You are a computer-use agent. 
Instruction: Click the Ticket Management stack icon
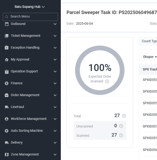(x=7, y=36)
